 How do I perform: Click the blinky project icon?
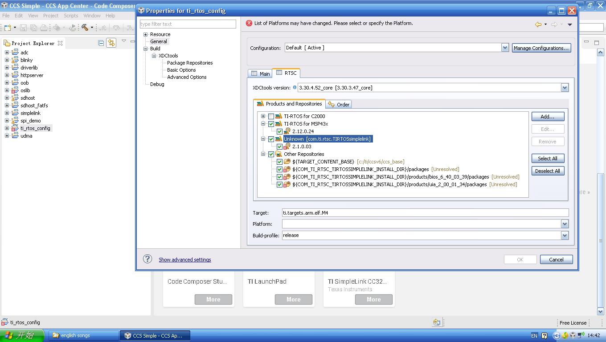(x=15, y=60)
